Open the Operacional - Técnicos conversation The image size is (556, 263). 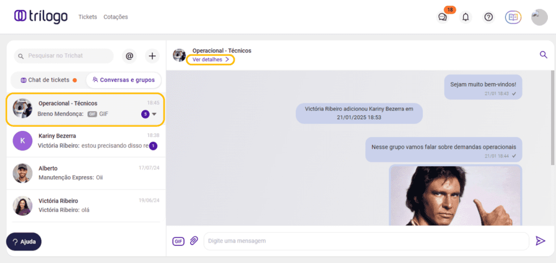(x=85, y=109)
